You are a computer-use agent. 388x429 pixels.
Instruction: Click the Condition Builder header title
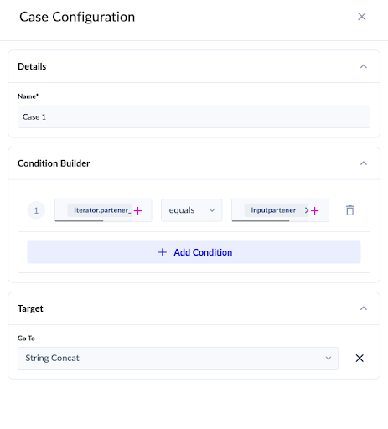(54, 163)
